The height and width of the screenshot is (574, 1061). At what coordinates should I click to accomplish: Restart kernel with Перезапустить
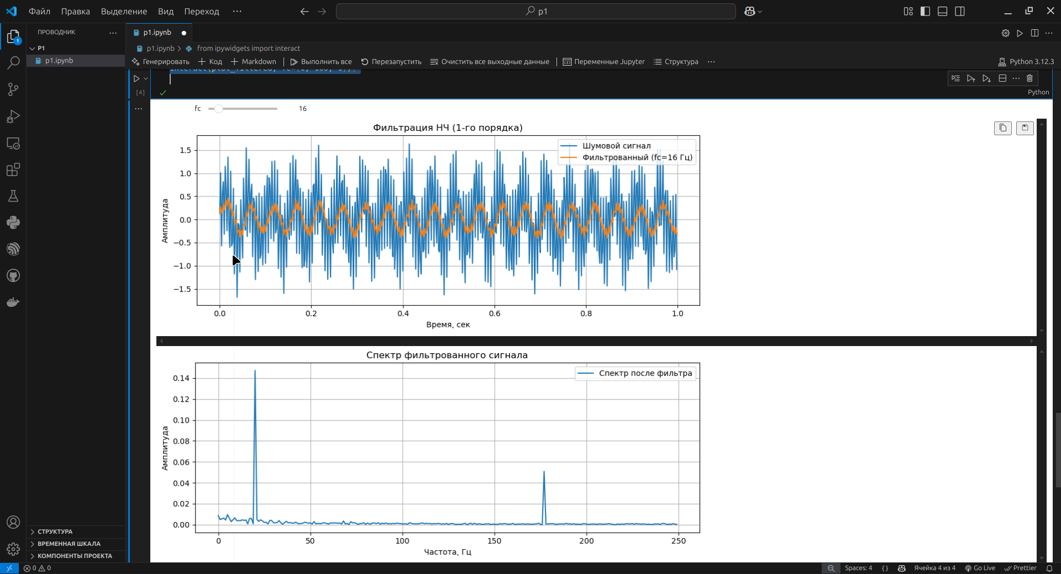(391, 62)
